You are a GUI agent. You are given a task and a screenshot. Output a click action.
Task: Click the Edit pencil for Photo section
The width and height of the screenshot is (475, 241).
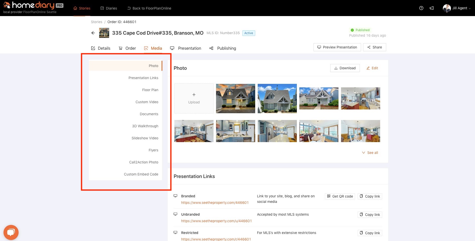pyautogui.click(x=372, y=68)
